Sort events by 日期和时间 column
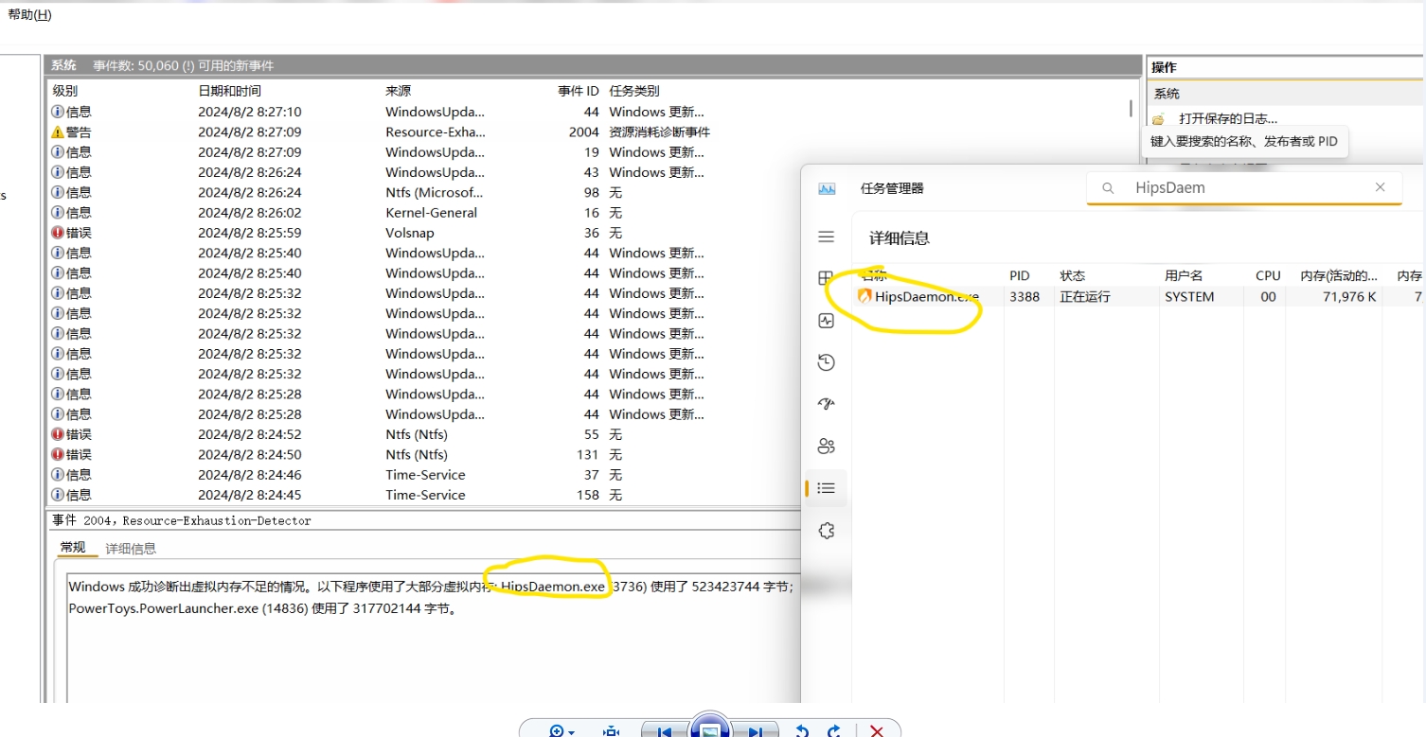This screenshot has height=737, width=1426. point(229,91)
